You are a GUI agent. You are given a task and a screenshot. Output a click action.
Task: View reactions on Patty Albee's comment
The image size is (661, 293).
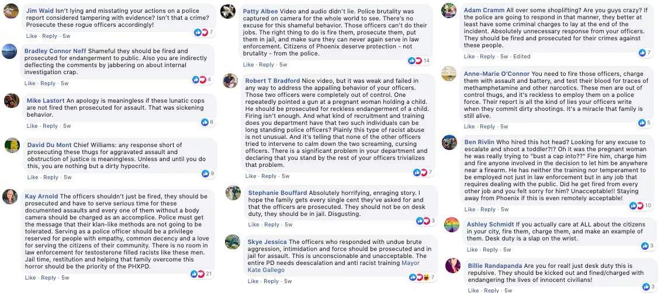416,61
